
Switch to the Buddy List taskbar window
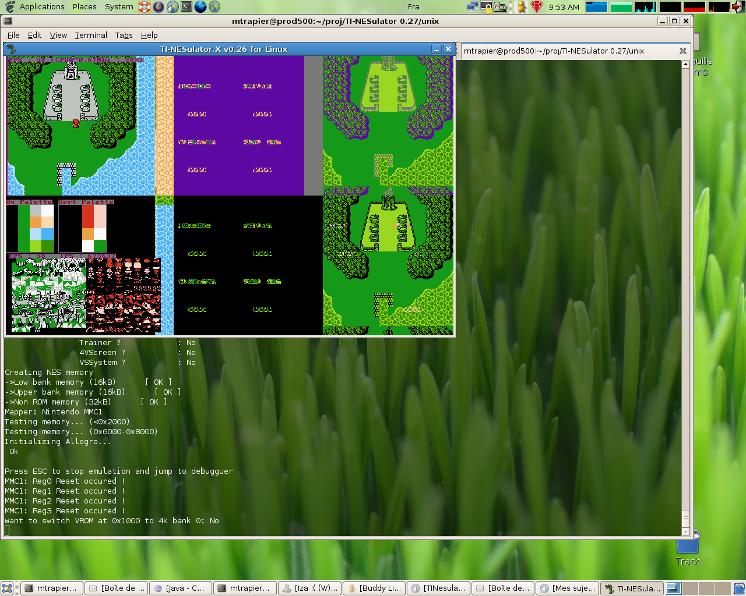[375, 588]
